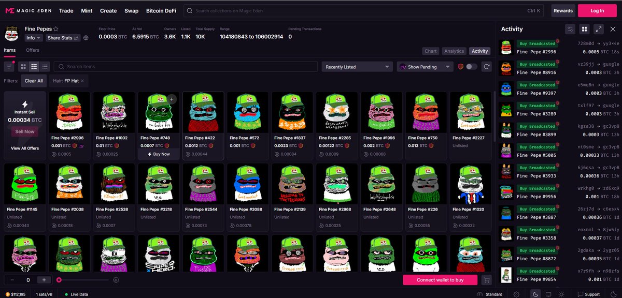Screen dimensions: 622x298
Task: Open Fine Pepe #5005 activity entry
Action: coord(559,151)
